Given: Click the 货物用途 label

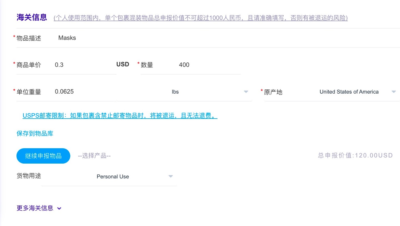Looking at the screenshot, I should click(x=29, y=176).
